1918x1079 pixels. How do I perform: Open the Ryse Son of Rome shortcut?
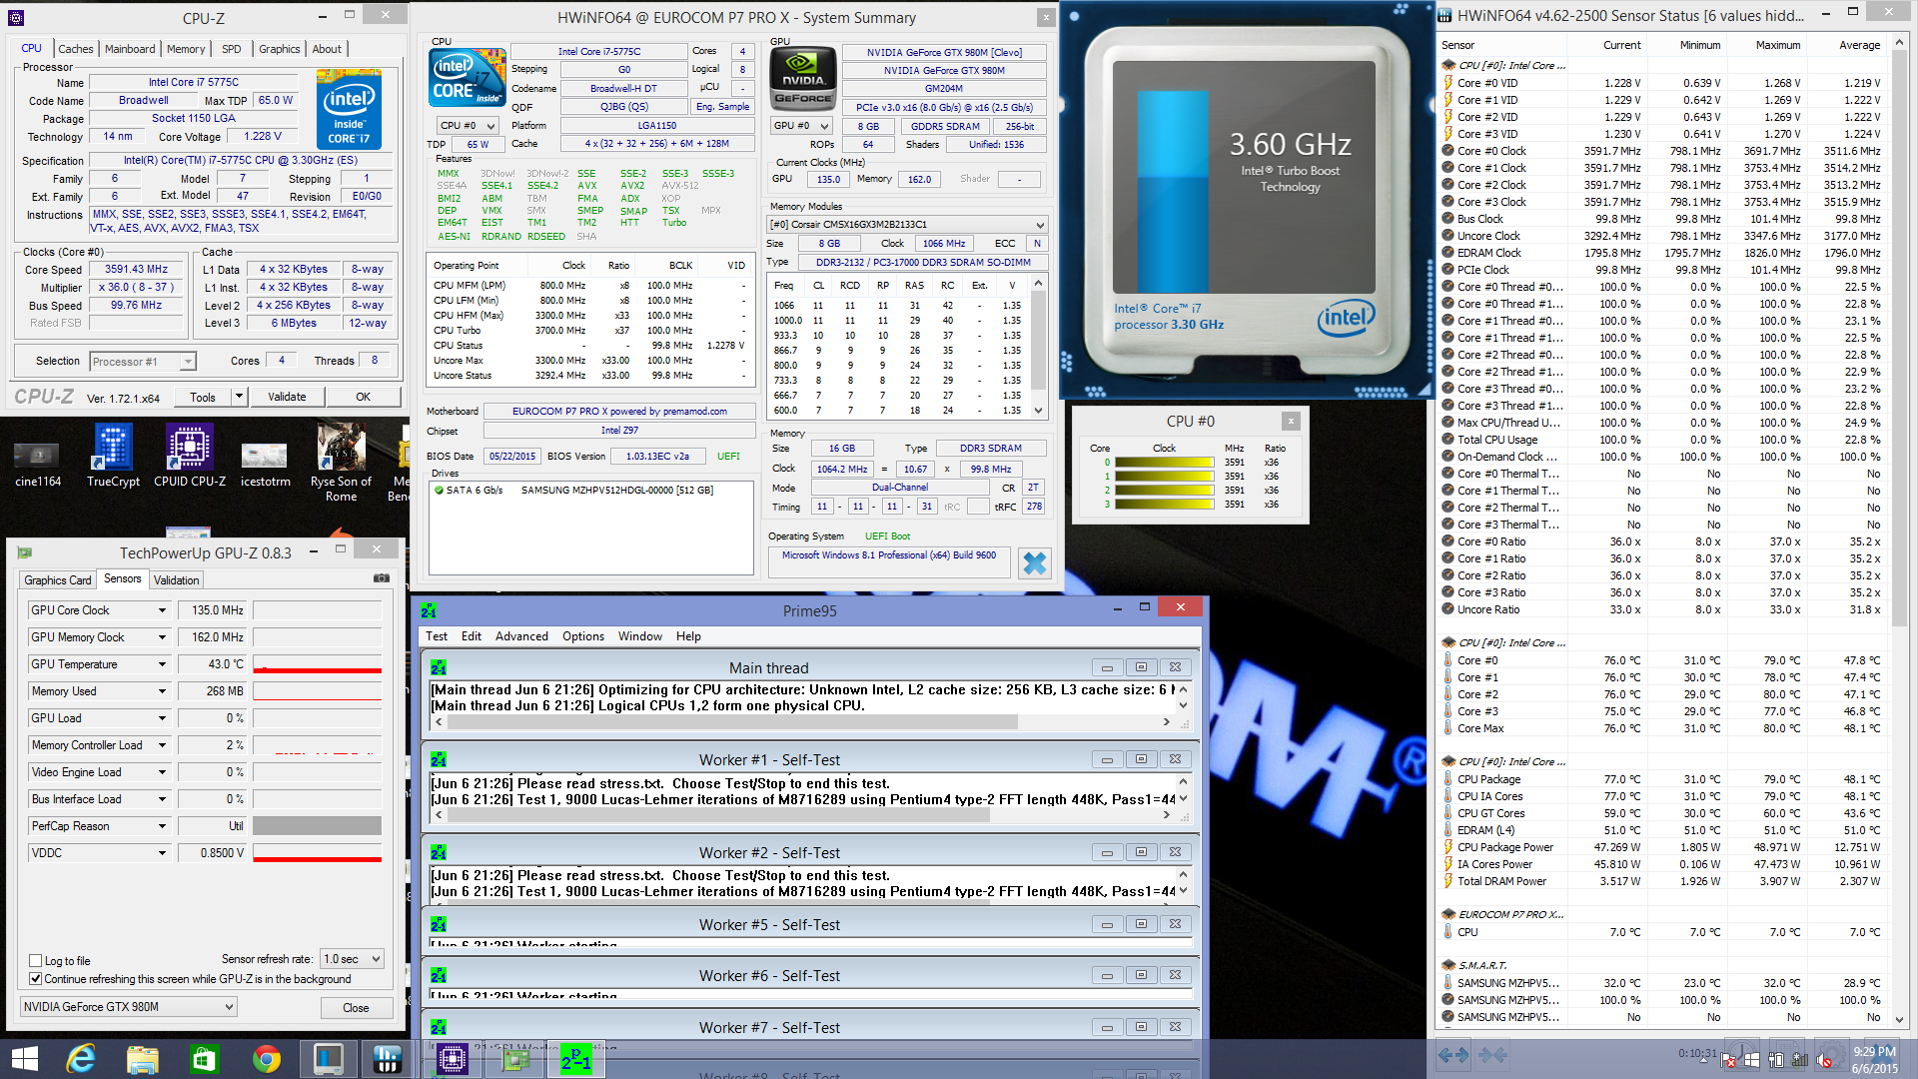point(341,463)
